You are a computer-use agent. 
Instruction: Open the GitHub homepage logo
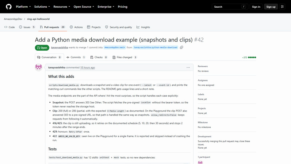point(8,7)
